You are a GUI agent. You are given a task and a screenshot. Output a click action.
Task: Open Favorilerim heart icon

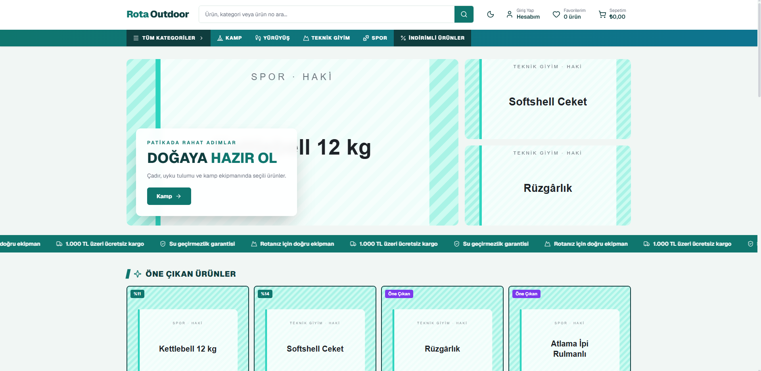click(x=556, y=14)
